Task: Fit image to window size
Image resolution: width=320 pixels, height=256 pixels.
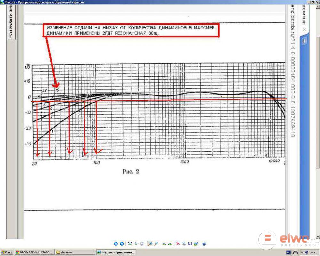Action: 130,244
